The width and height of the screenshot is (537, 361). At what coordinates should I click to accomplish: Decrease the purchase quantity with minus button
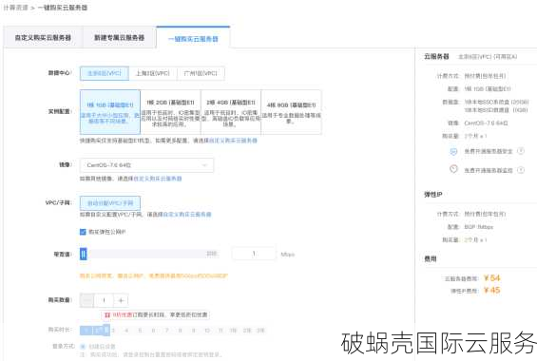click(86, 300)
